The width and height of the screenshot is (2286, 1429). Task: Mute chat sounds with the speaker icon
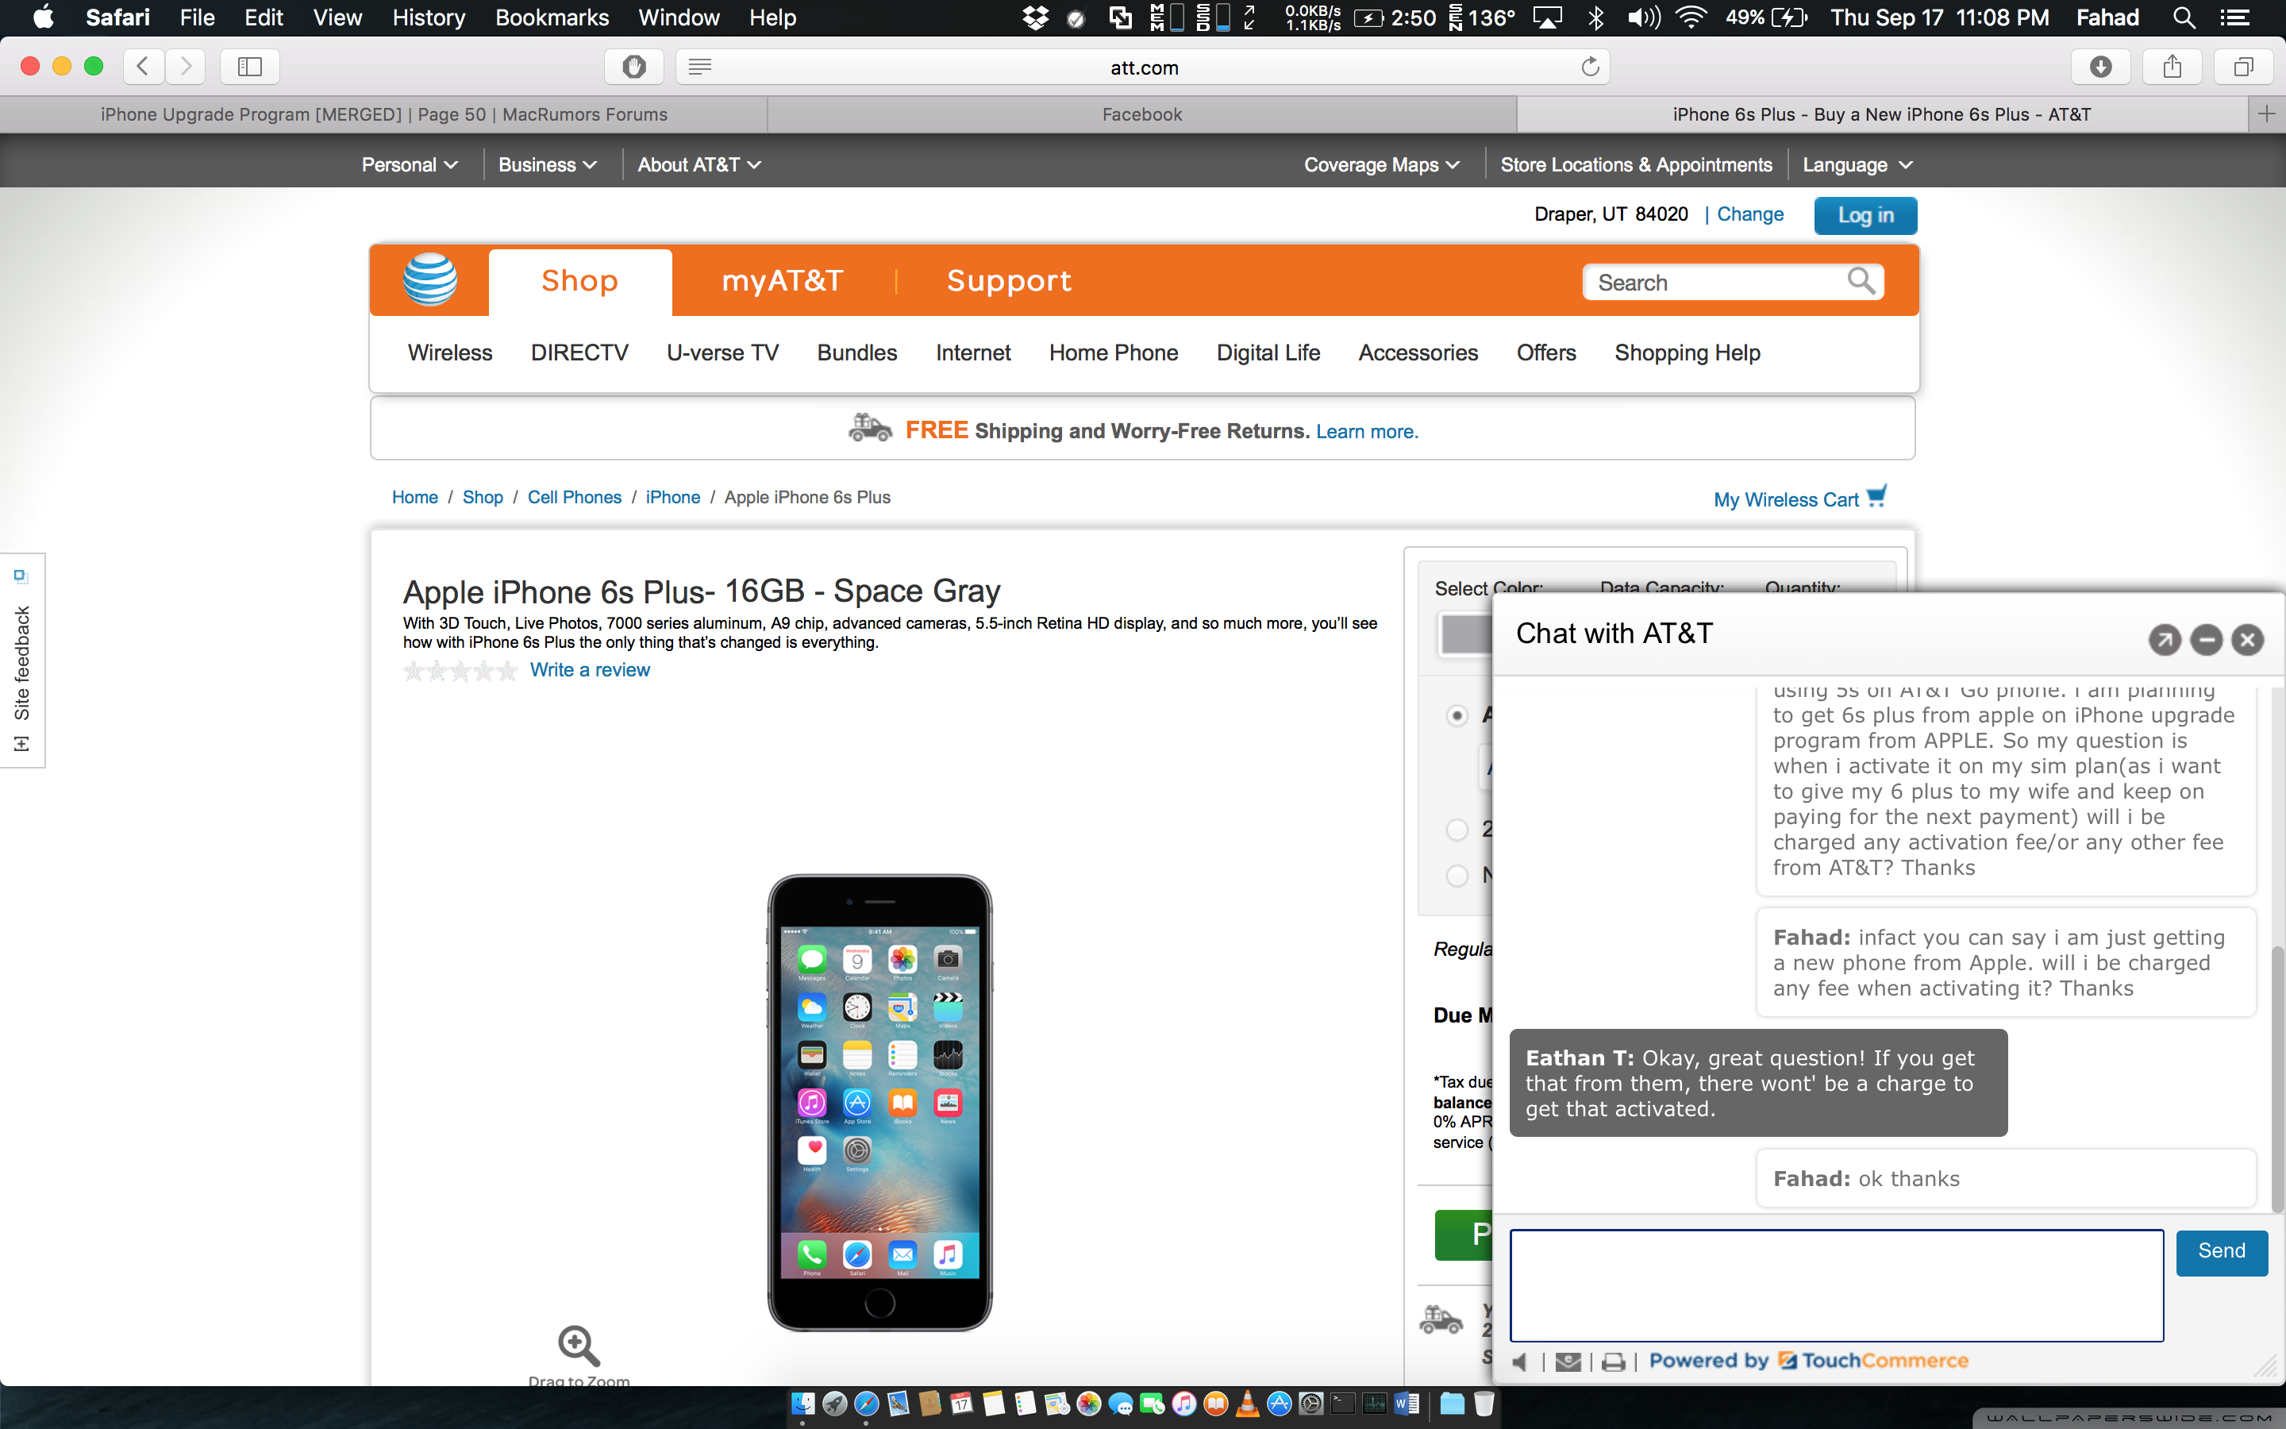click(1520, 1362)
